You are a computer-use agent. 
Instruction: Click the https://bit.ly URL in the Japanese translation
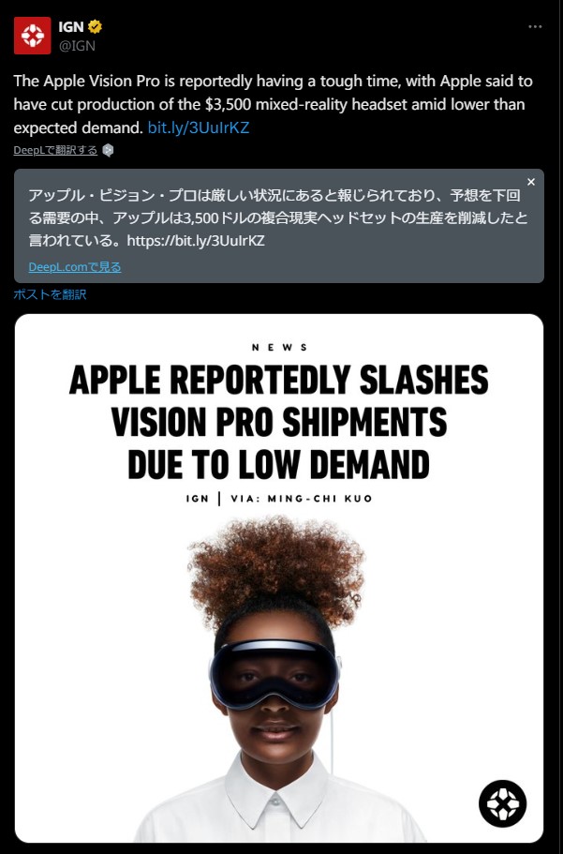(x=196, y=241)
